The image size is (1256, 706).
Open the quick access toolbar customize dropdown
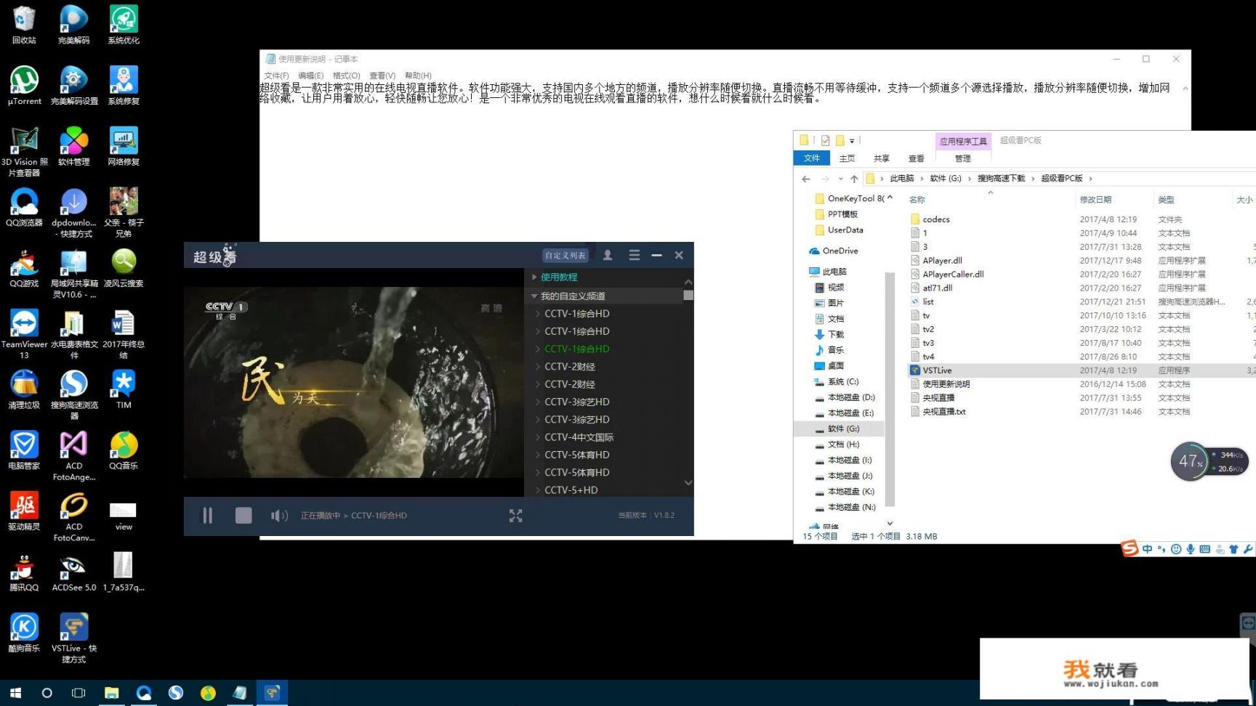(852, 141)
